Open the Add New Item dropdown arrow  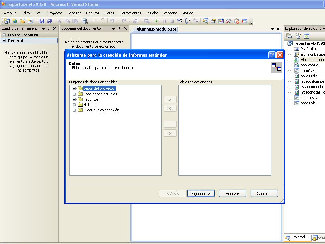click(x=36, y=21)
